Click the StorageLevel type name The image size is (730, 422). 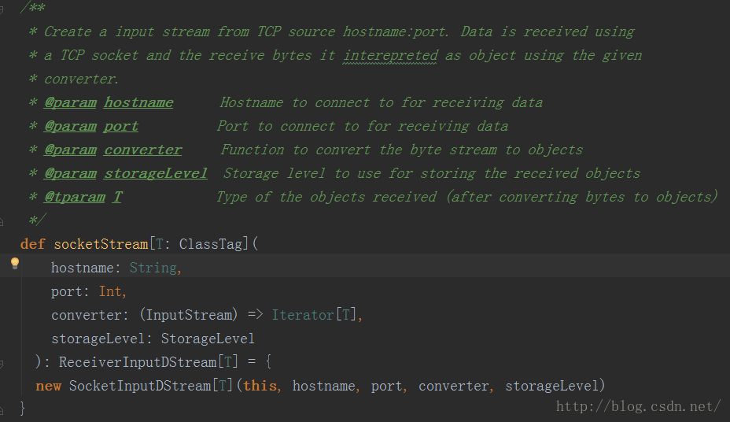[x=208, y=339]
